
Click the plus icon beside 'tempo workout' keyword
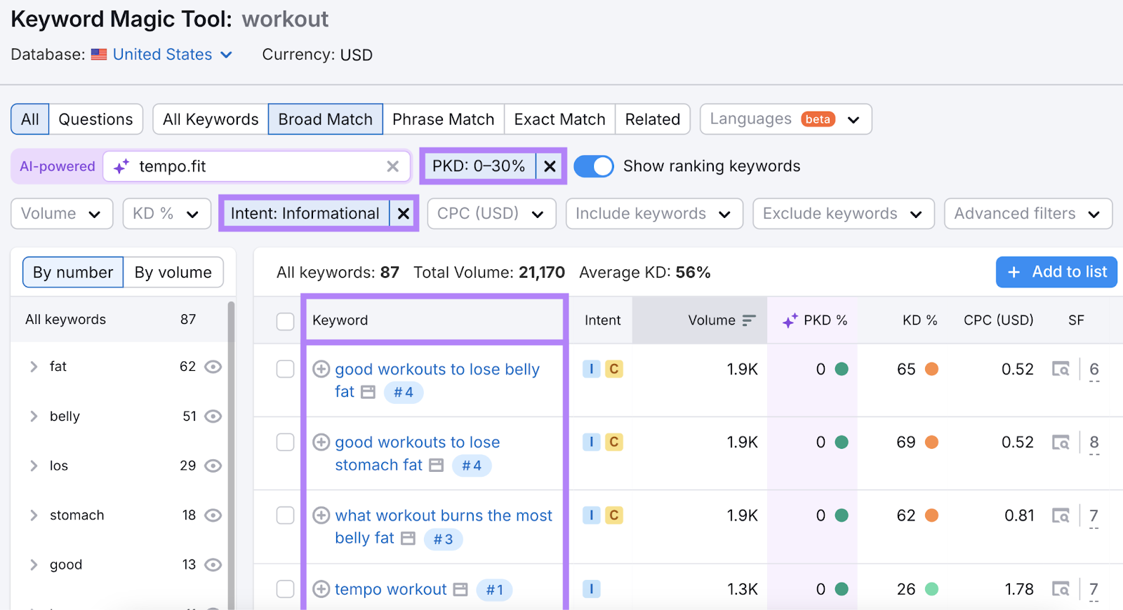coord(321,589)
